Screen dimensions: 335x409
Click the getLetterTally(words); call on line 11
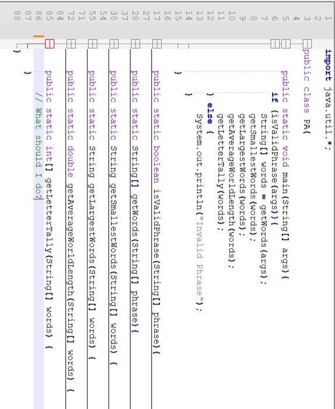[x=221, y=172]
